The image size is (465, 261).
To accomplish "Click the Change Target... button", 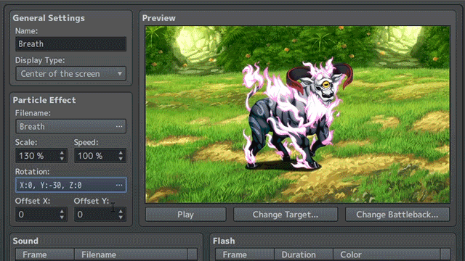I will (x=286, y=215).
